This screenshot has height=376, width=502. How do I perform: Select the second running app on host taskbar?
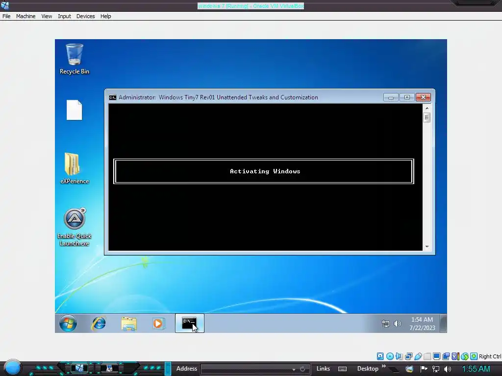coord(109,368)
